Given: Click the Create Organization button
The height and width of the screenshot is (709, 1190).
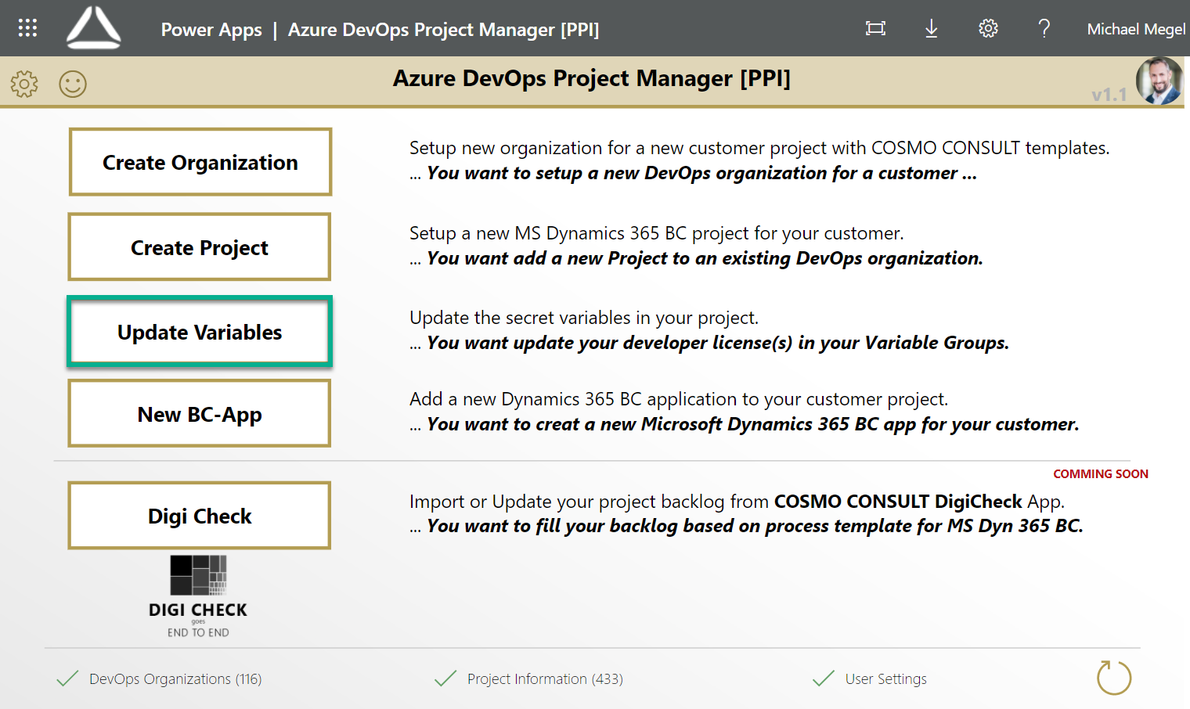Looking at the screenshot, I should click(200, 162).
